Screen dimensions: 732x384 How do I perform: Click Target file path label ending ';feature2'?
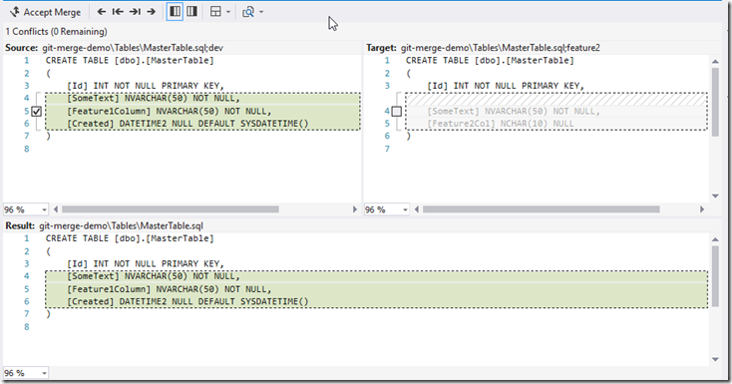point(500,48)
